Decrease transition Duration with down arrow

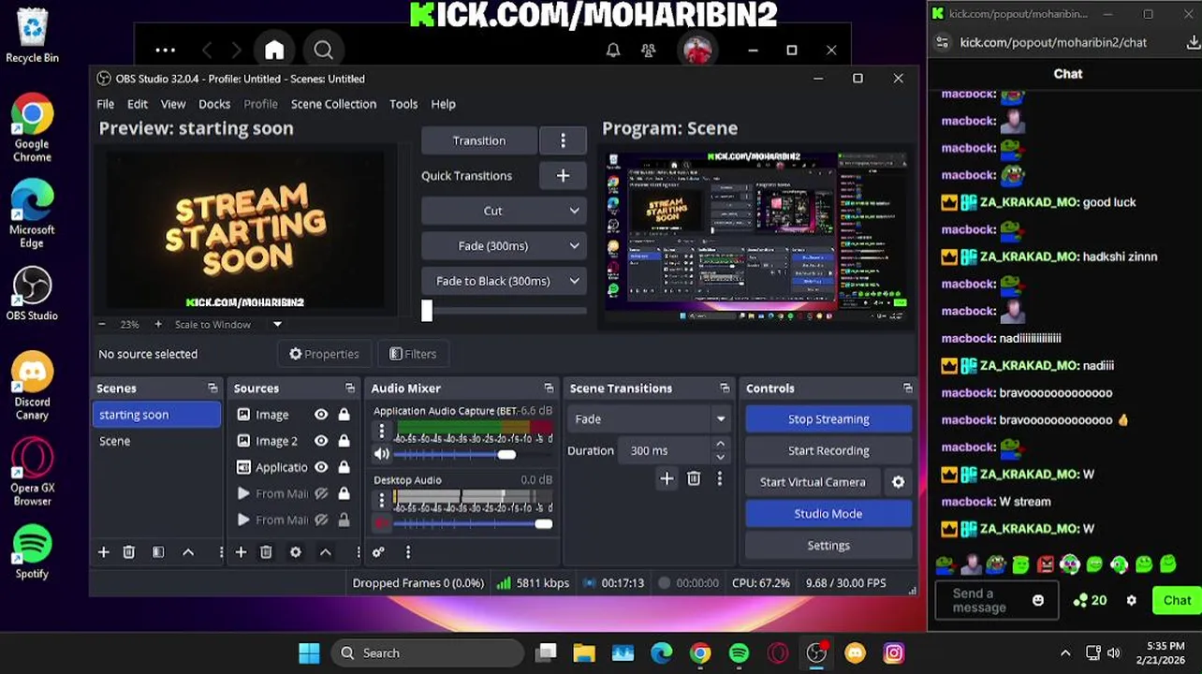[x=720, y=457]
